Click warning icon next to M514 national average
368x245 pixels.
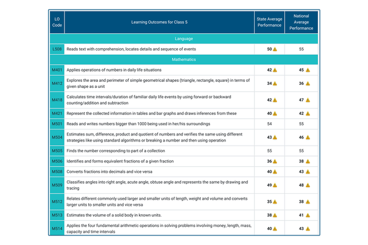coord(307,228)
